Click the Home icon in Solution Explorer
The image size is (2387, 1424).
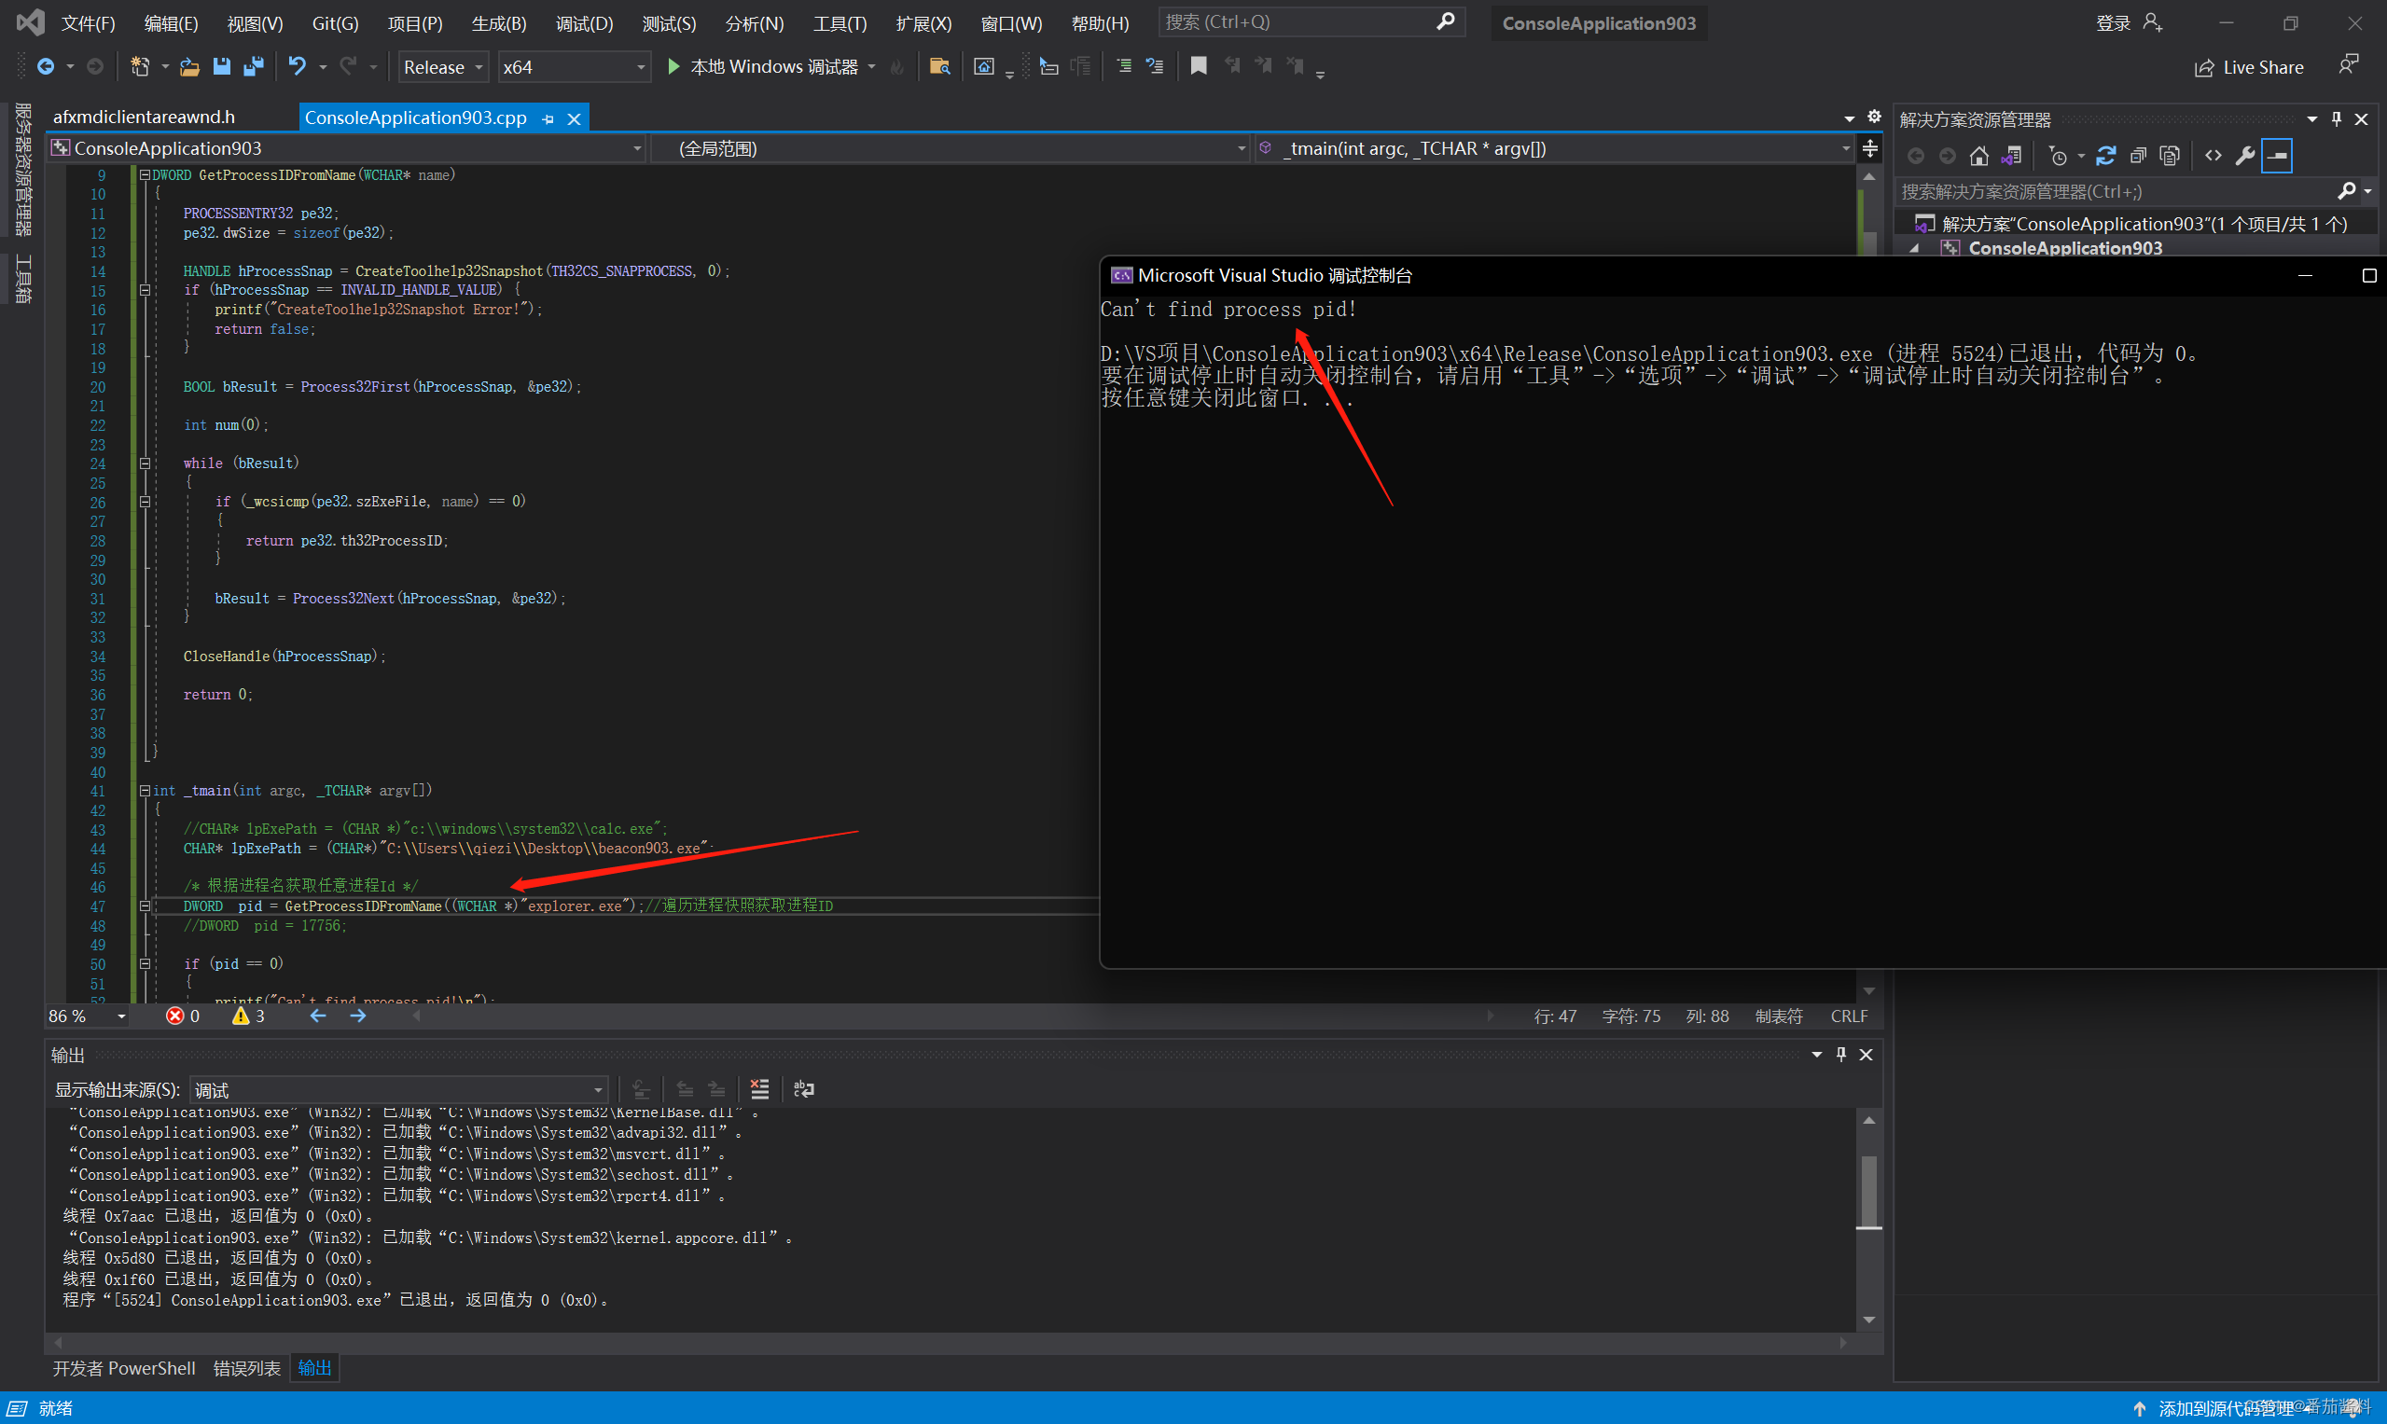pos(1979,156)
